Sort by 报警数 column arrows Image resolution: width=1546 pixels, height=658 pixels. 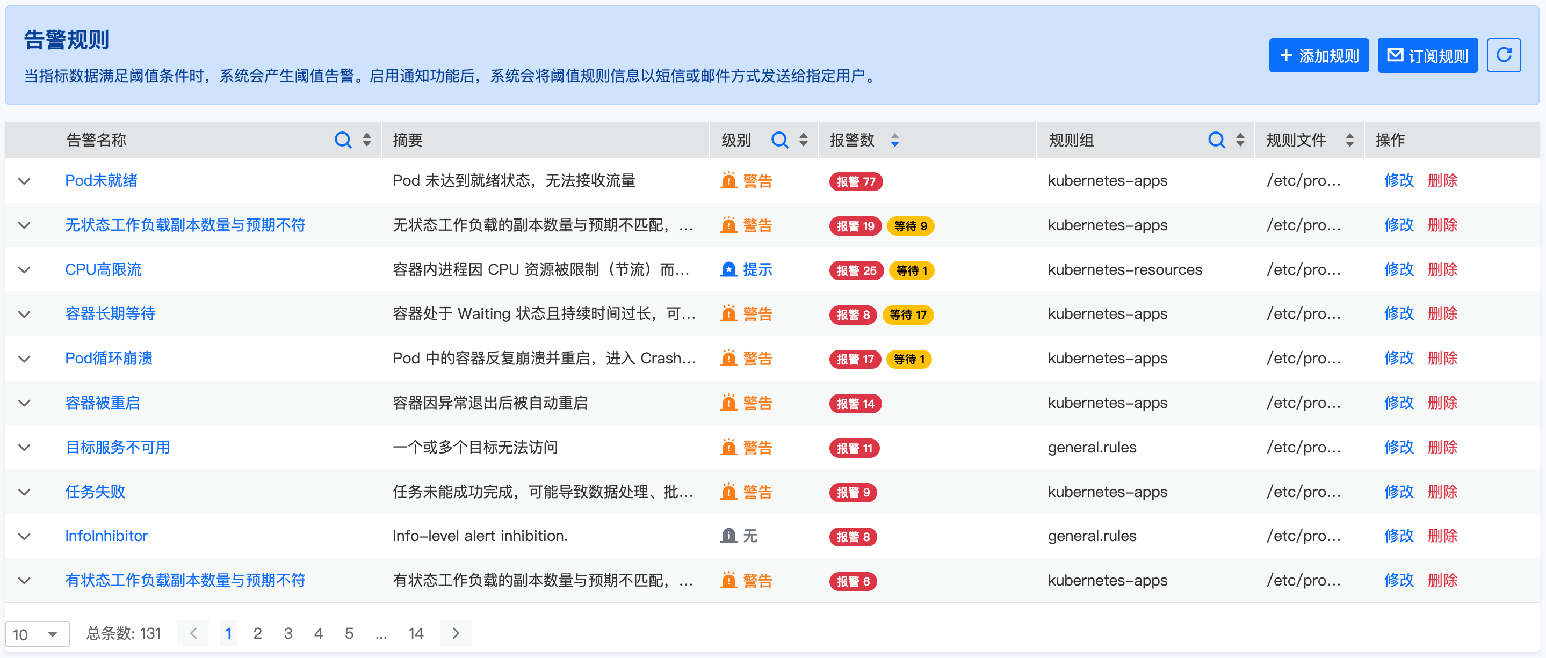coord(894,141)
